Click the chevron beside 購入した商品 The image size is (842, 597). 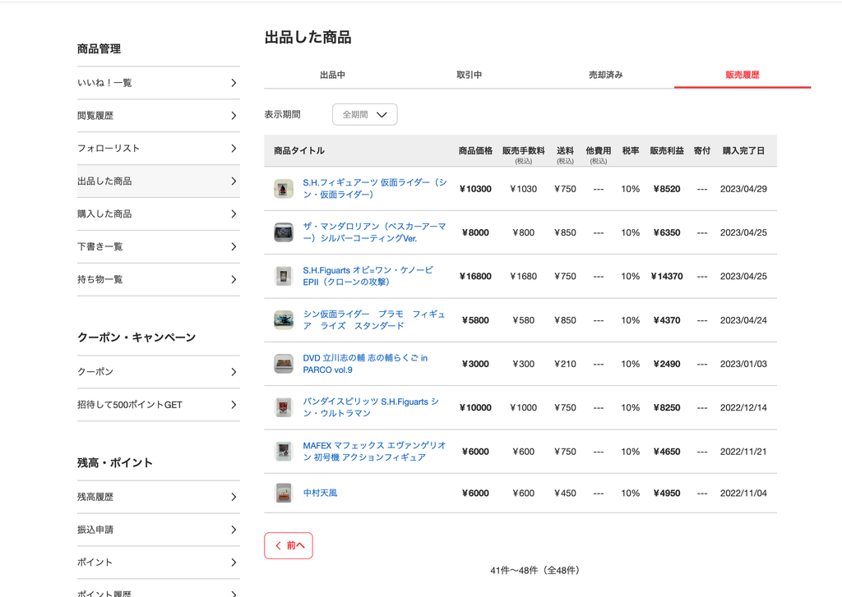click(x=234, y=214)
